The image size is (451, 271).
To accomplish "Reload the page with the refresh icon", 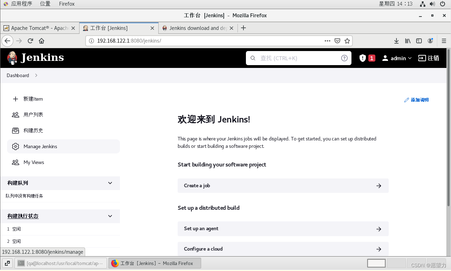I will [30, 41].
